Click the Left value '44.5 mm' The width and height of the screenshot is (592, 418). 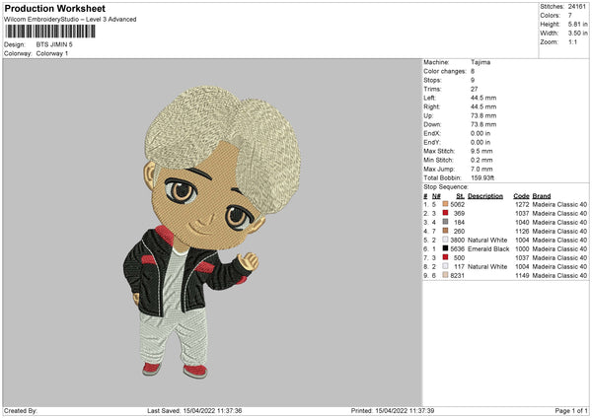coord(483,98)
